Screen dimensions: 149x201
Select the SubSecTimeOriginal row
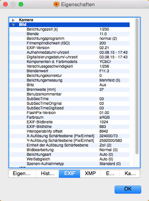click(69, 104)
